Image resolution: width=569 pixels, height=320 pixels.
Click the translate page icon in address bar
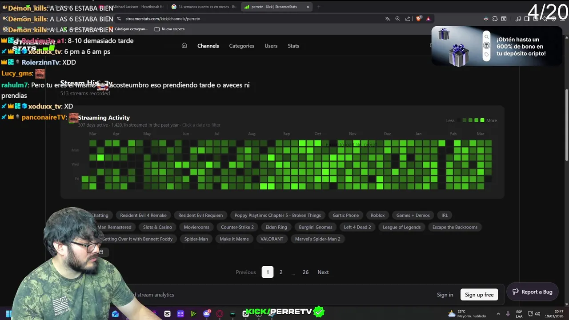point(388,19)
